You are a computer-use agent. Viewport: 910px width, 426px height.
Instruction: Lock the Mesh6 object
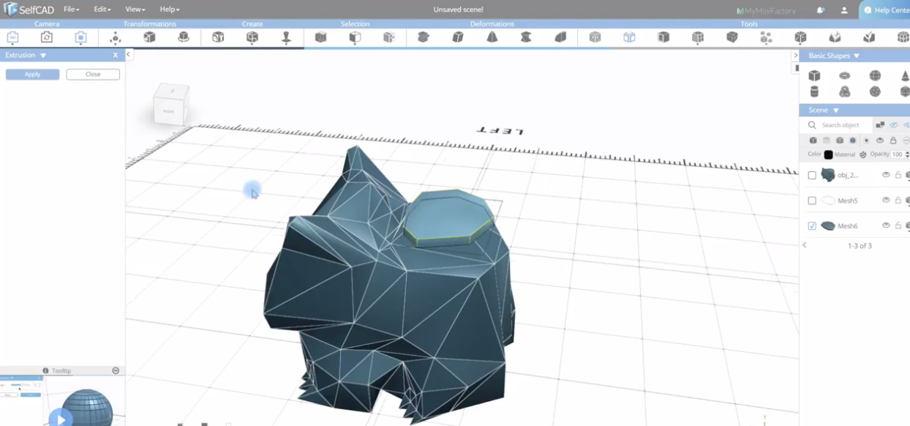pos(898,225)
